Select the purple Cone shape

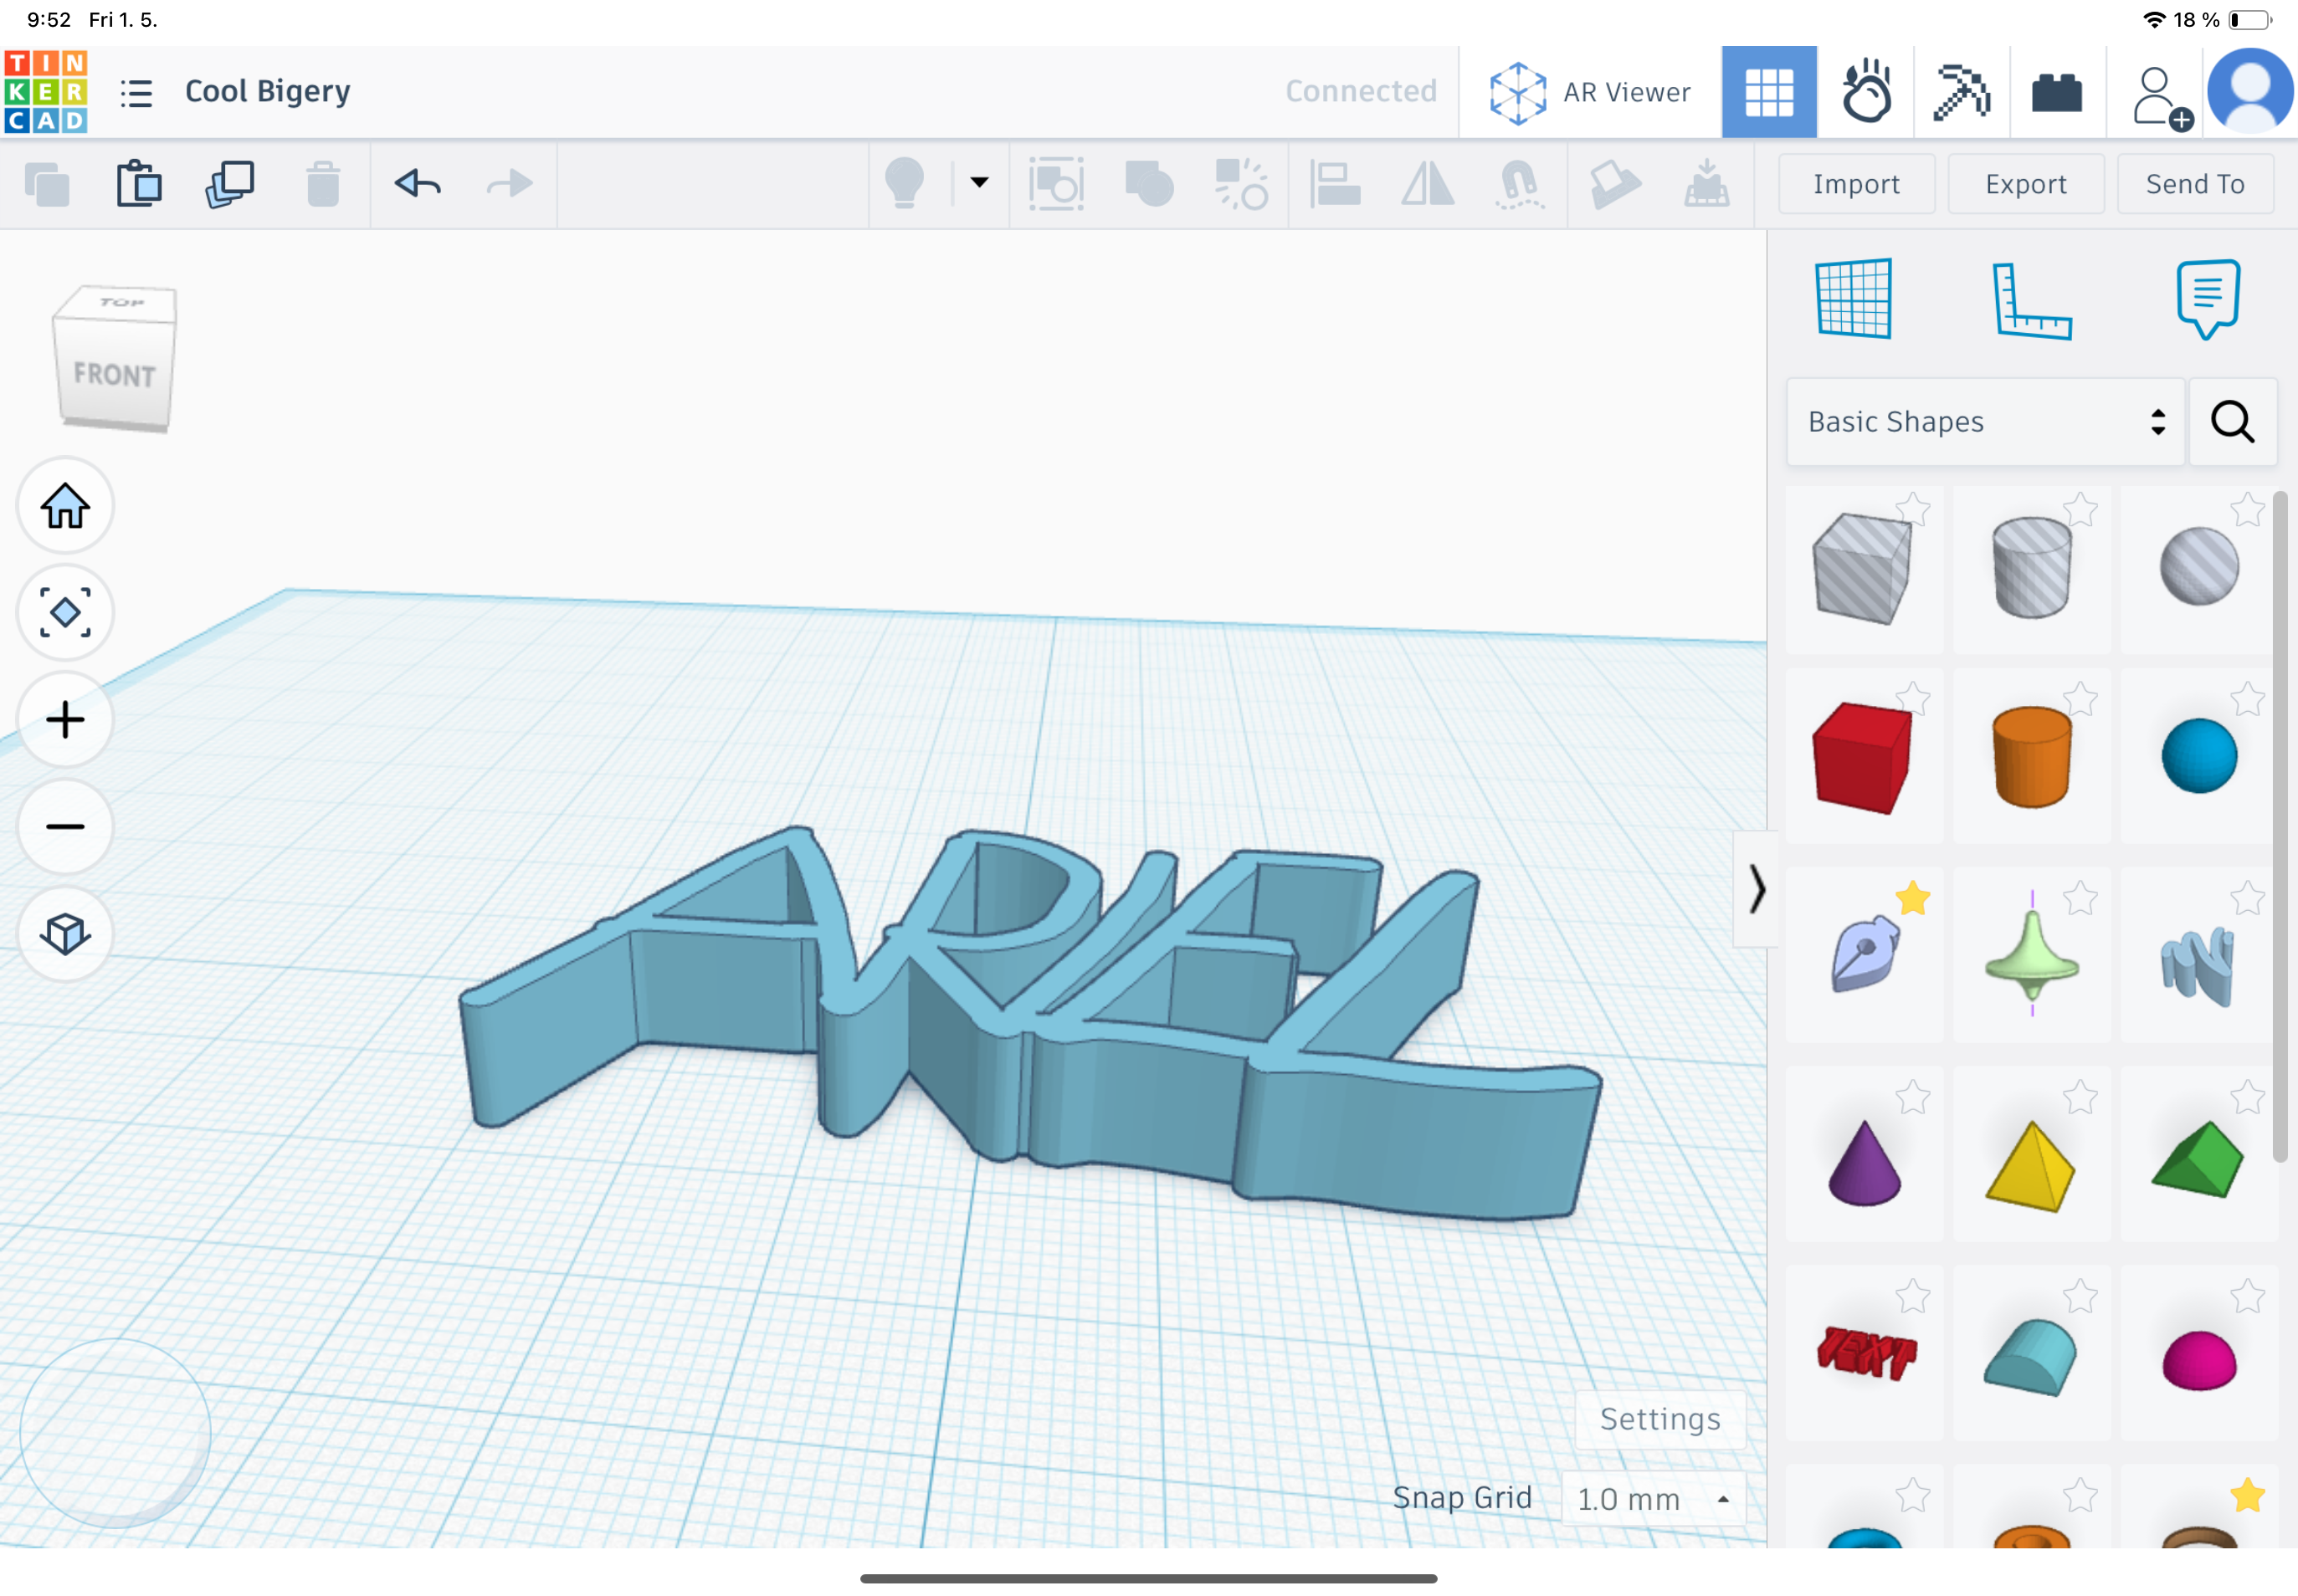click(x=1864, y=1163)
